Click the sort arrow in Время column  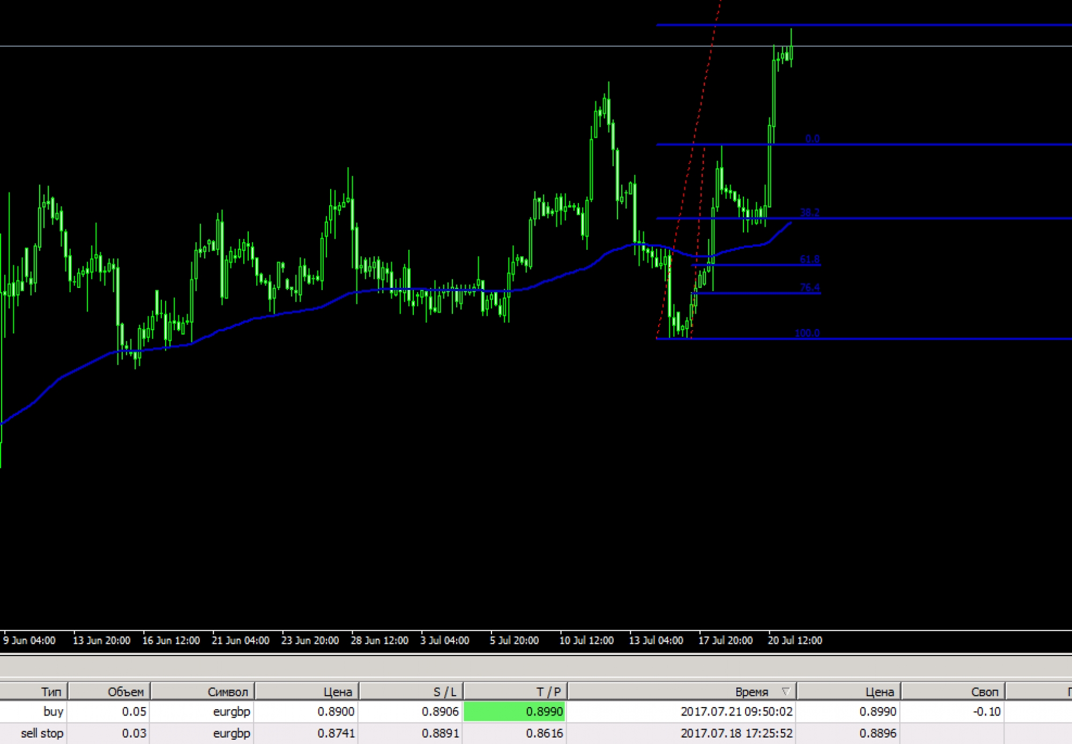pyautogui.click(x=786, y=691)
